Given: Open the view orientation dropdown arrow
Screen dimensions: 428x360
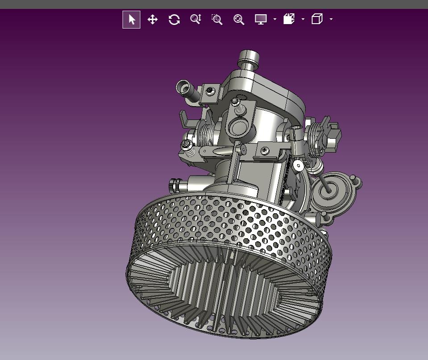Looking at the screenshot, I should pyautogui.click(x=331, y=19).
